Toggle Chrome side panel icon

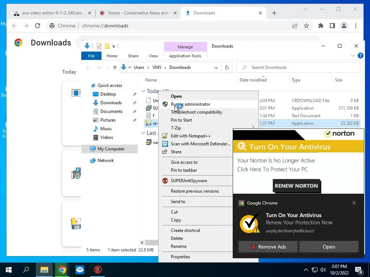tap(332, 26)
